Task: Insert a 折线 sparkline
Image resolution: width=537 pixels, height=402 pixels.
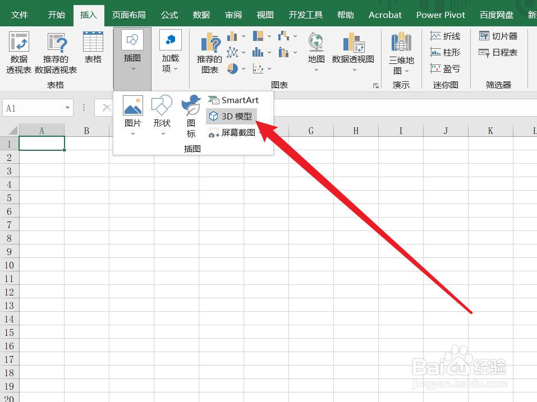Action: point(446,35)
